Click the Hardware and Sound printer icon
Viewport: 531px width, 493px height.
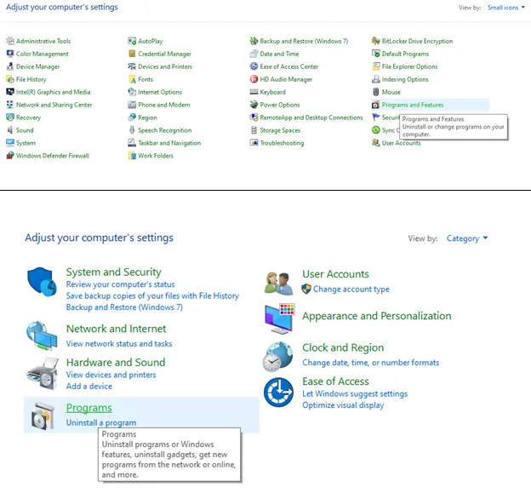pyautogui.click(x=43, y=374)
